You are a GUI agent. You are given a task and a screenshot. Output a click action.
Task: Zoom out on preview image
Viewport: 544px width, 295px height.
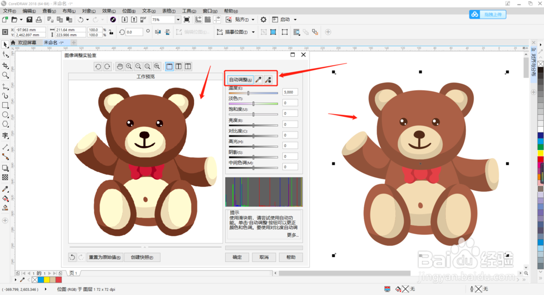coord(138,67)
